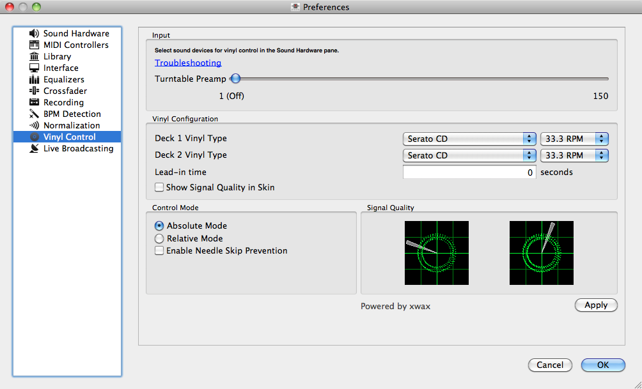Click the Lead-in time input field

click(x=469, y=172)
